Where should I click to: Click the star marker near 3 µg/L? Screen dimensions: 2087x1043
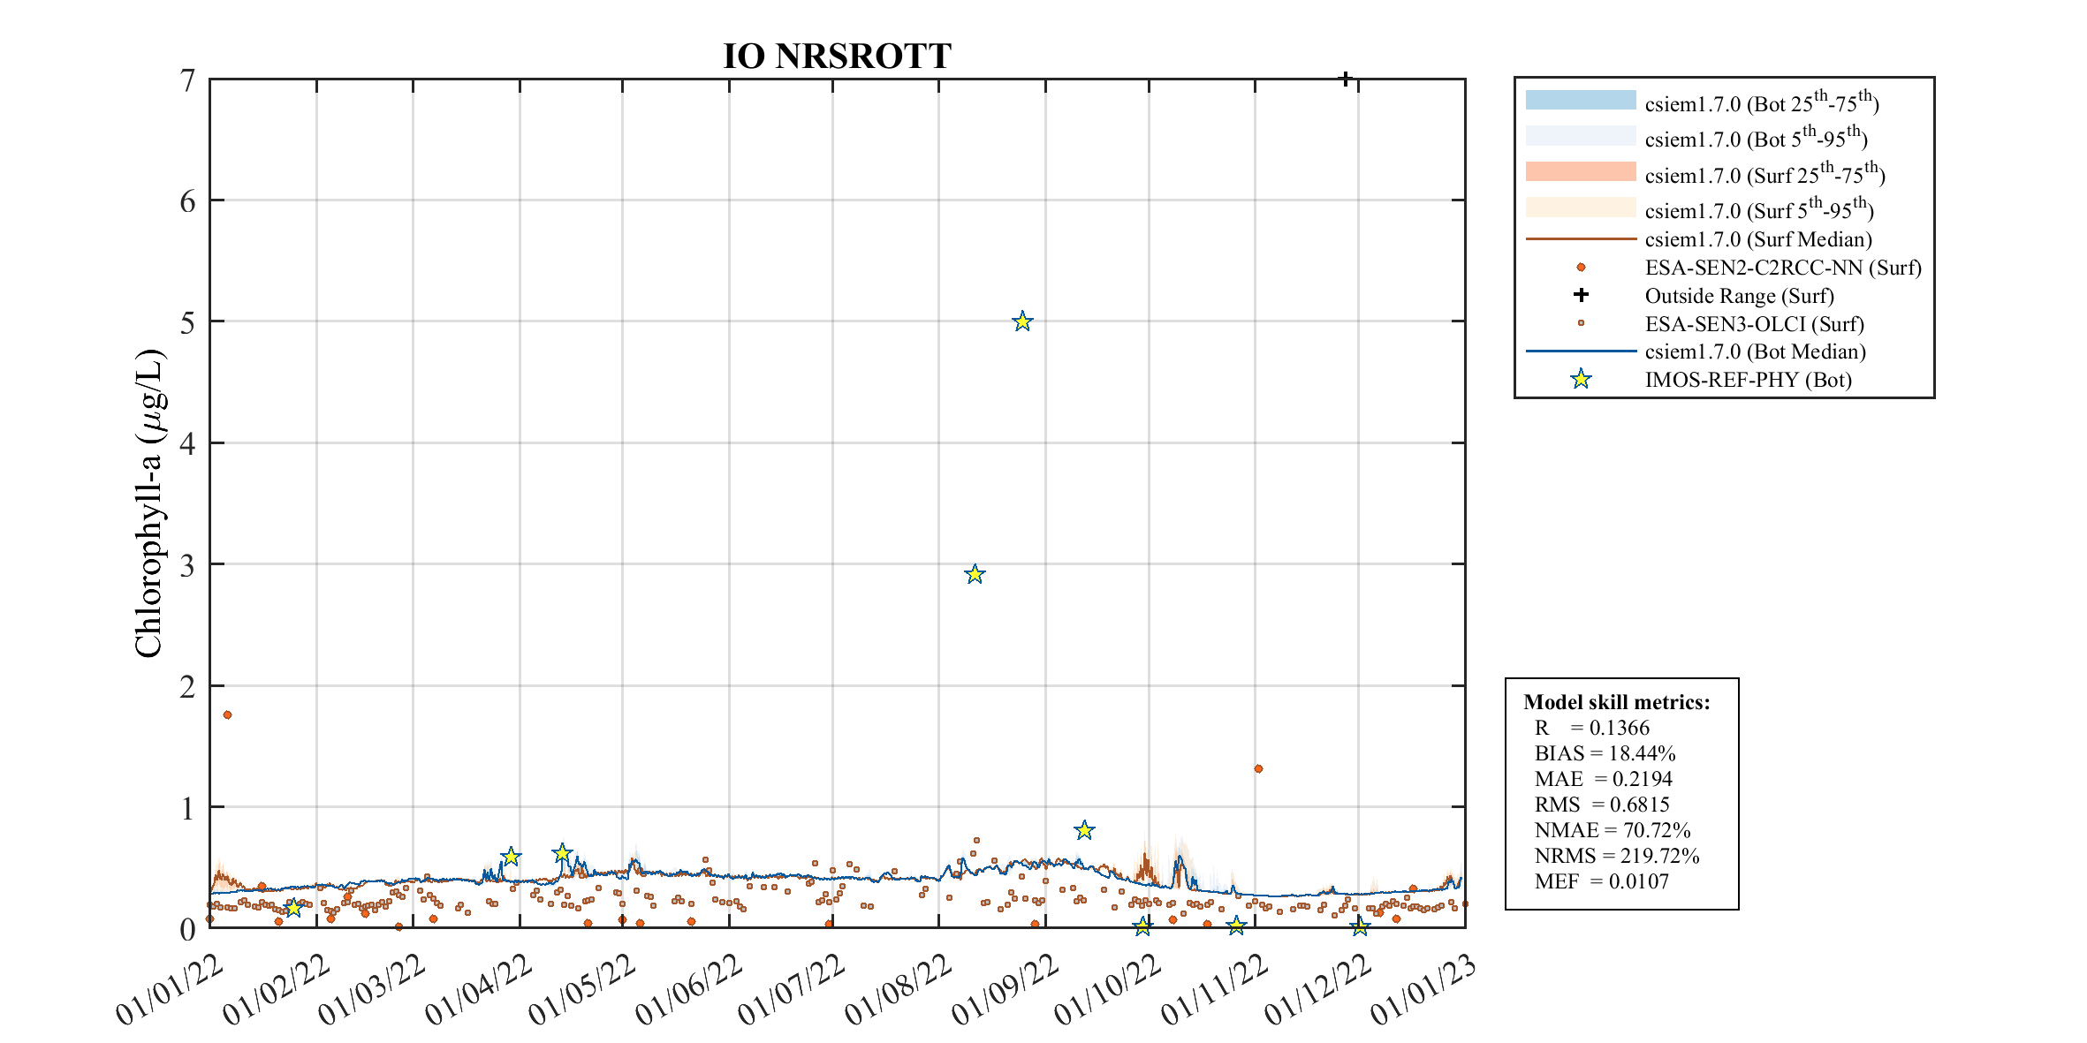tap(975, 575)
